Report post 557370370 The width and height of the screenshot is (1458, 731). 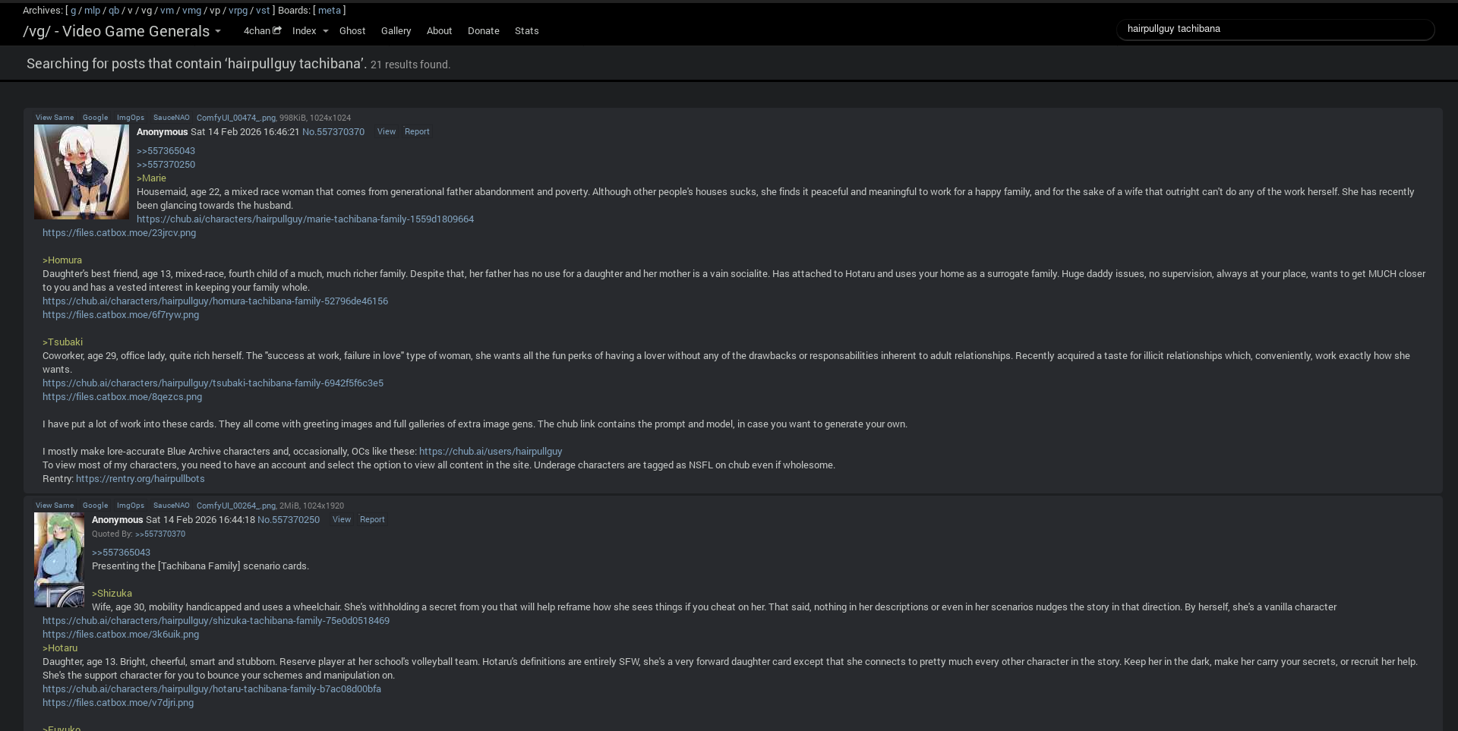[x=417, y=131]
